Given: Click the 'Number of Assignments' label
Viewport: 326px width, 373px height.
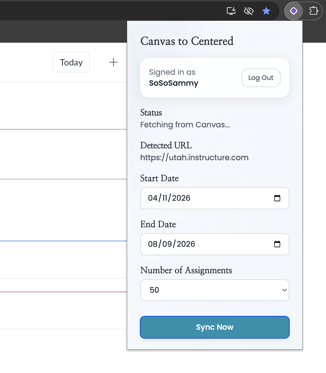Looking at the screenshot, I should tap(186, 270).
